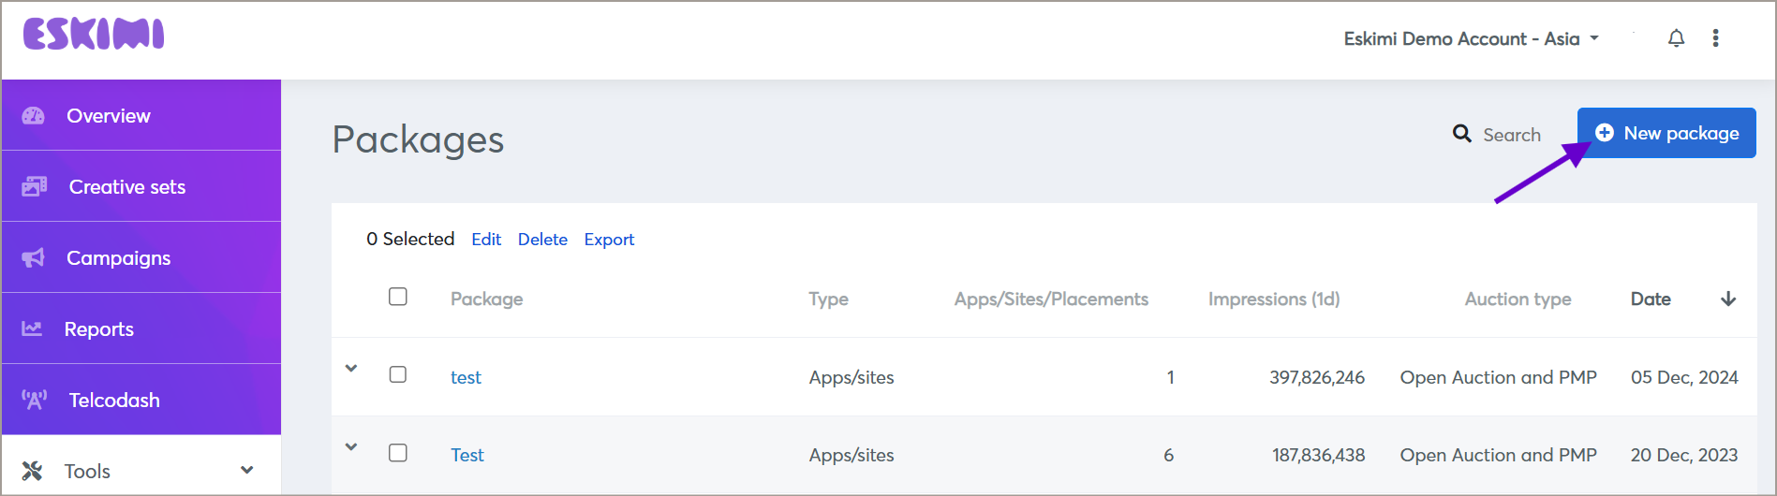1777x496 pixels.
Task: Open the Eskimi Demo Account dropdown
Action: [1471, 38]
